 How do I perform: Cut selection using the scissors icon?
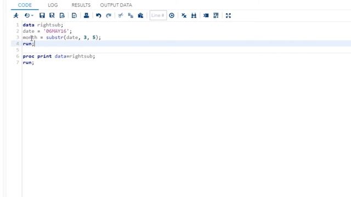tap(121, 15)
